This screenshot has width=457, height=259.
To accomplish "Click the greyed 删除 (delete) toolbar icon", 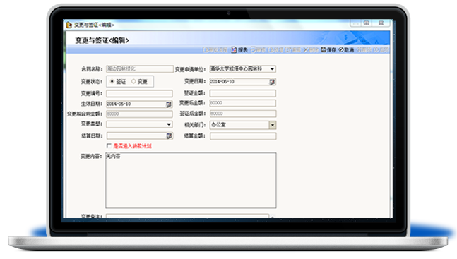I will 306,50.
